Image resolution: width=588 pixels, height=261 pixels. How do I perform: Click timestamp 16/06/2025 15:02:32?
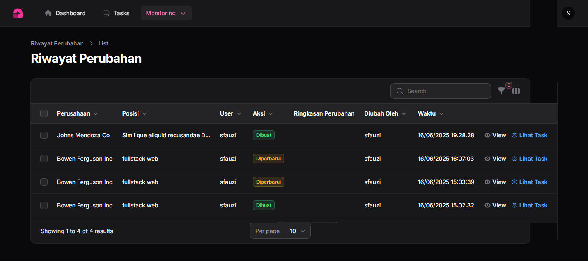[x=446, y=205]
